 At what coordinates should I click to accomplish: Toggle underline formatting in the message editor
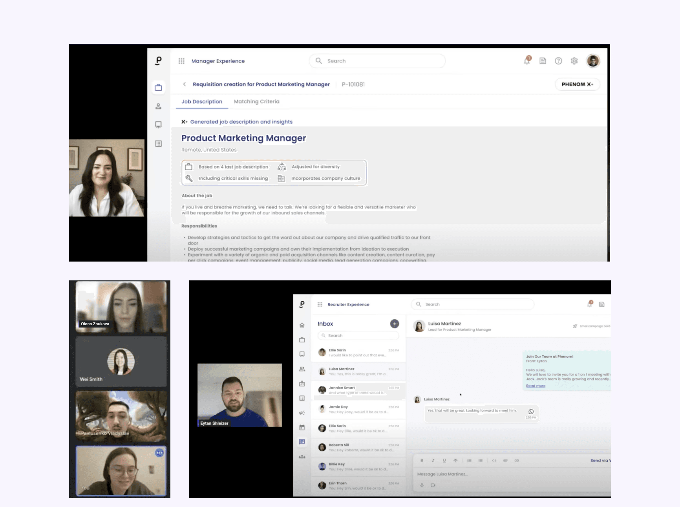pyautogui.click(x=444, y=460)
